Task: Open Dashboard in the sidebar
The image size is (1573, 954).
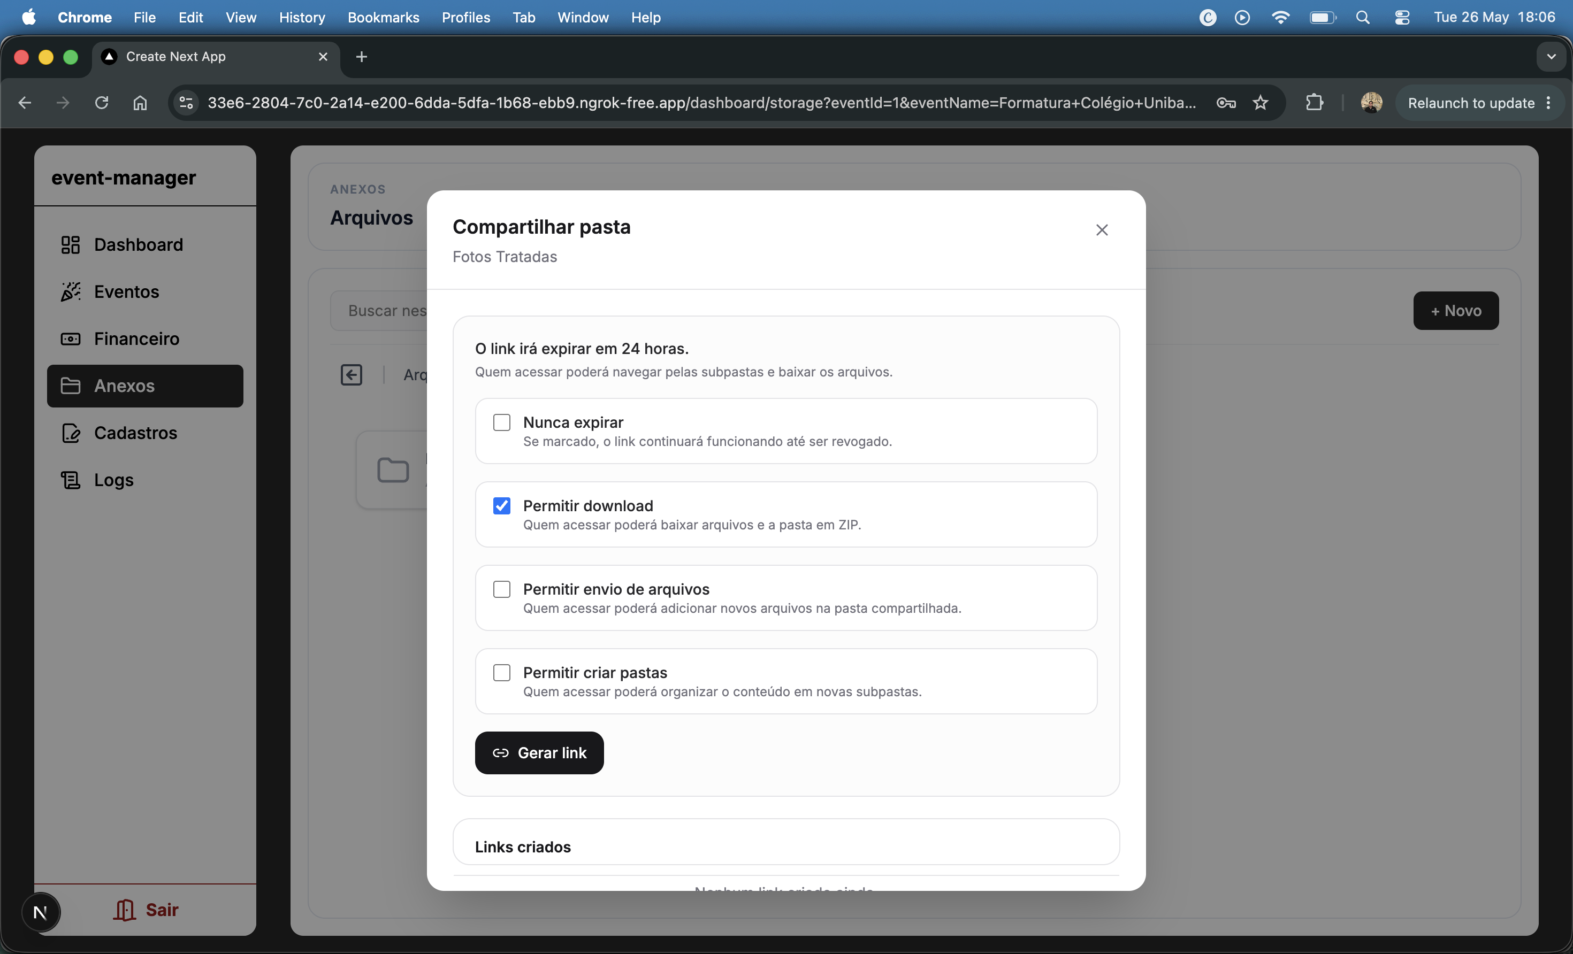Action: [x=145, y=244]
